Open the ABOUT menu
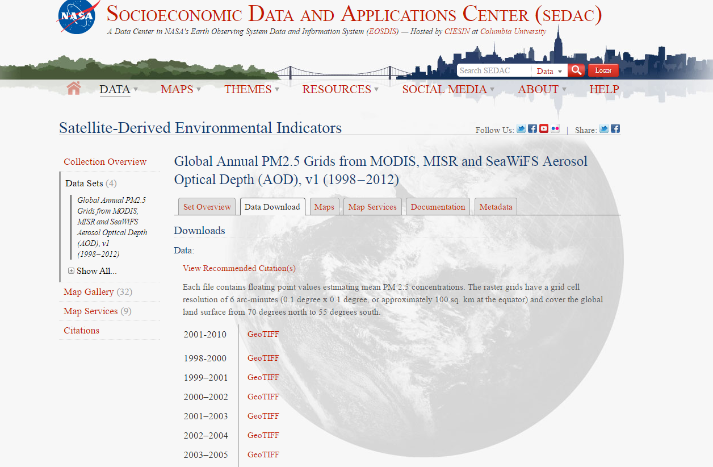Image resolution: width=713 pixels, height=467 pixels. coord(542,89)
